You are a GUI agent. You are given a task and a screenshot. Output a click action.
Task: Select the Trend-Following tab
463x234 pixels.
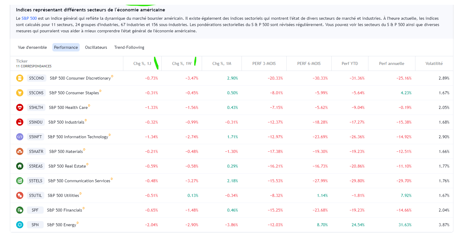coord(129,47)
